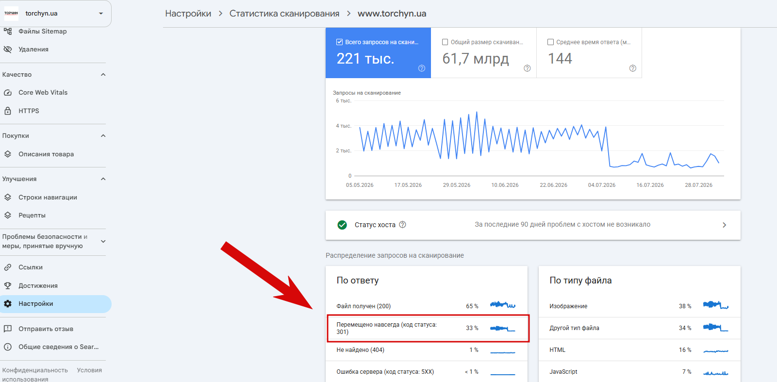Open JavaScript file type row
The height and width of the screenshot is (382, 777).
640,372
